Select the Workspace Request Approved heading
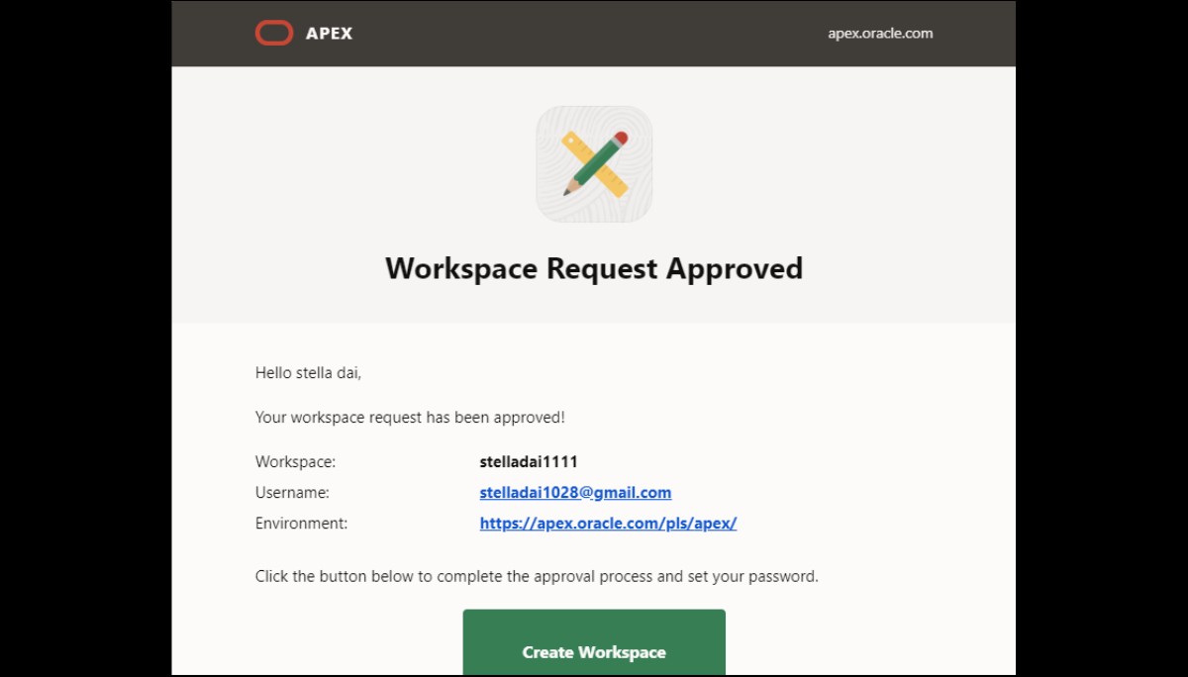 click(x=594, y=268)
